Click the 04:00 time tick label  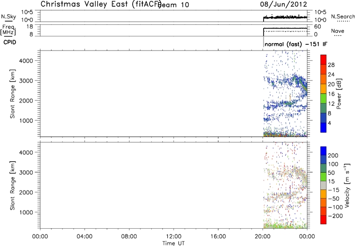pos(84,237)
